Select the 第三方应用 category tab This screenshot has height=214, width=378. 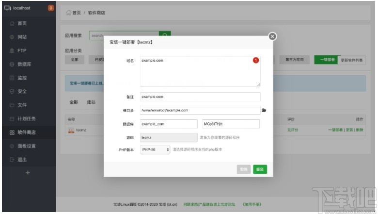pyautogui.click(x=294, y=60)
